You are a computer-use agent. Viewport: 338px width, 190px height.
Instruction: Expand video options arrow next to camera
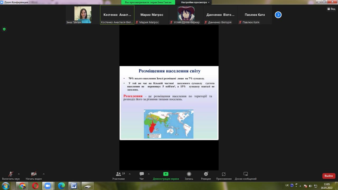44,174
